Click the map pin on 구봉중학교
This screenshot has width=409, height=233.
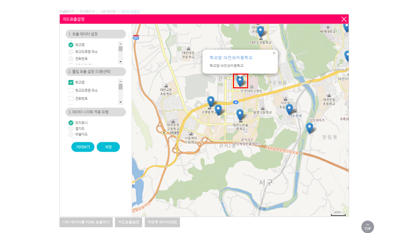coord(211,102)
